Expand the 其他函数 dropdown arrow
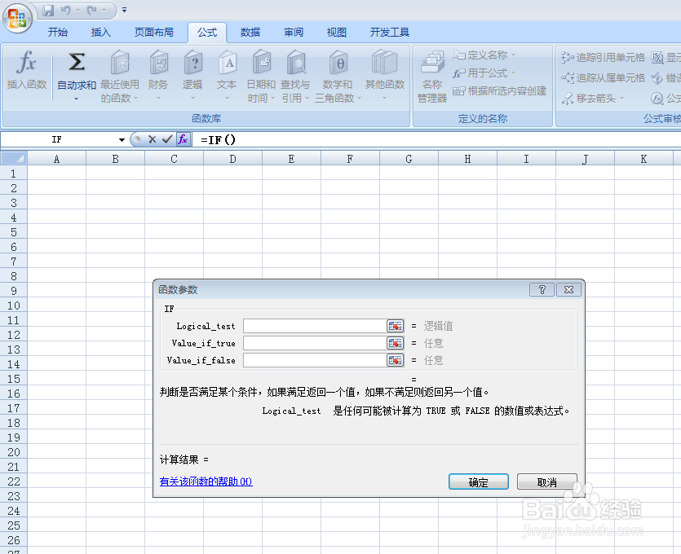This screenshot has height=554, width=681. pyautogui.click(x=384, y=99)
